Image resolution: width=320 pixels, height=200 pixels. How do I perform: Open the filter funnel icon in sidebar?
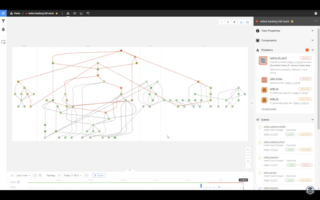tap(3, 21)
